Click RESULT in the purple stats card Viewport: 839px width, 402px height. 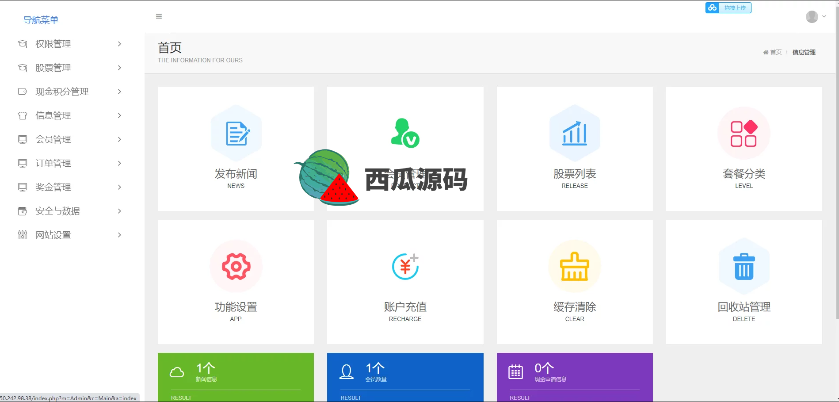[x=520, y=398]
